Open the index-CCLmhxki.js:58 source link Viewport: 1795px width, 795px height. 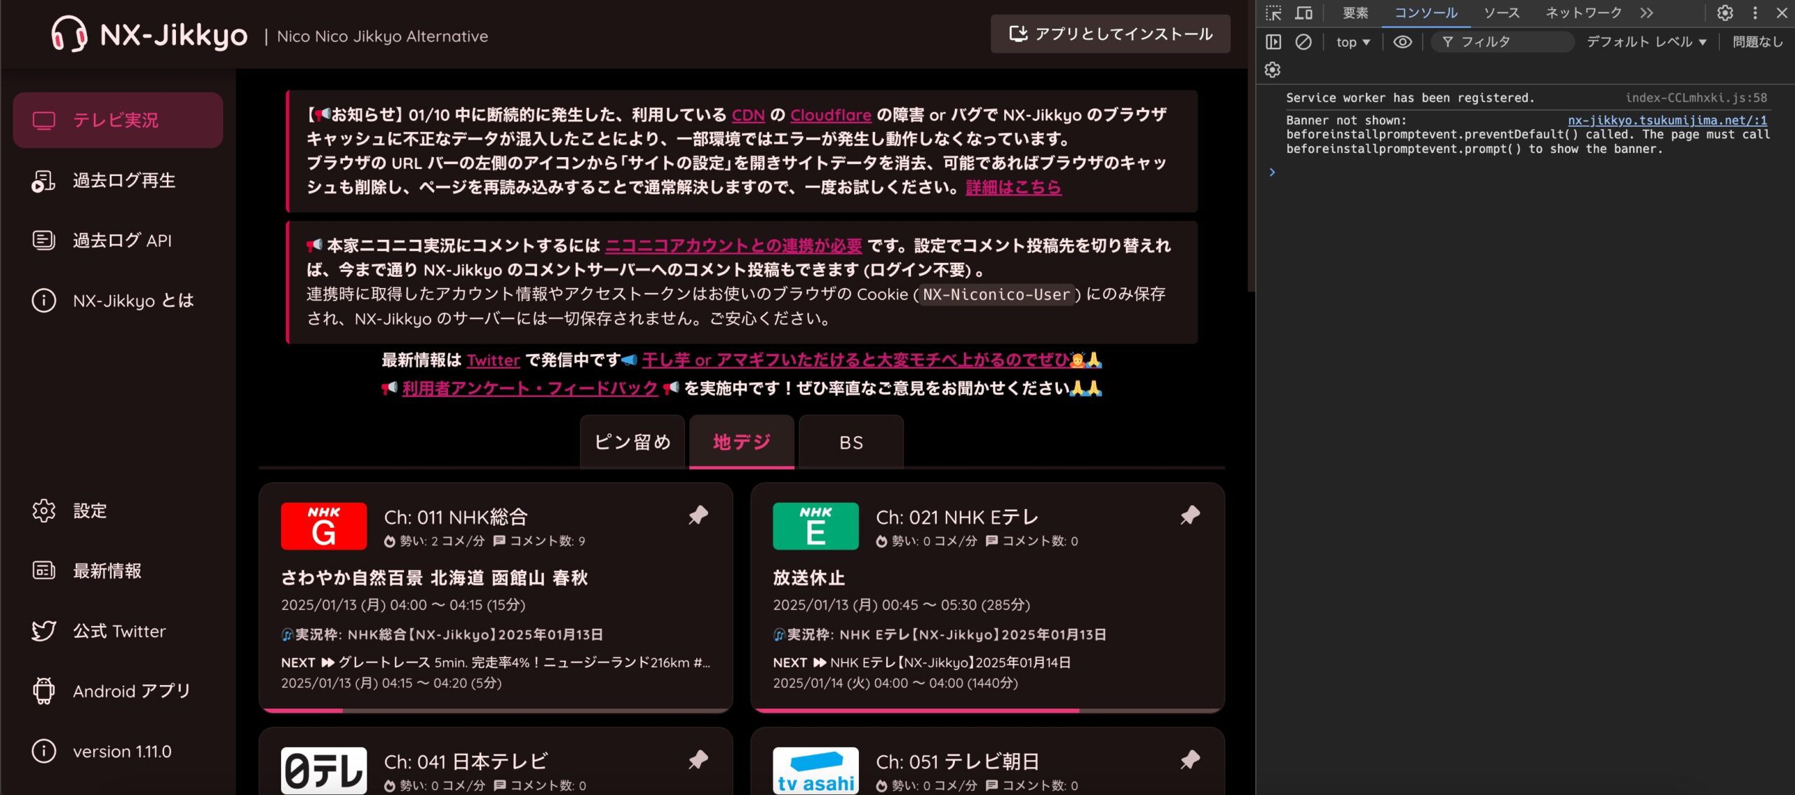(x=1696, y=98)
